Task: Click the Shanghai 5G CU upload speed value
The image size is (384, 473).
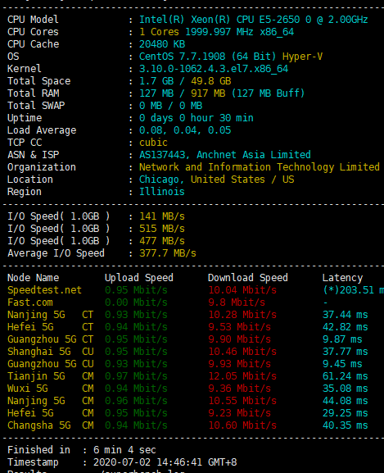Action: click(x=136, y=352)
